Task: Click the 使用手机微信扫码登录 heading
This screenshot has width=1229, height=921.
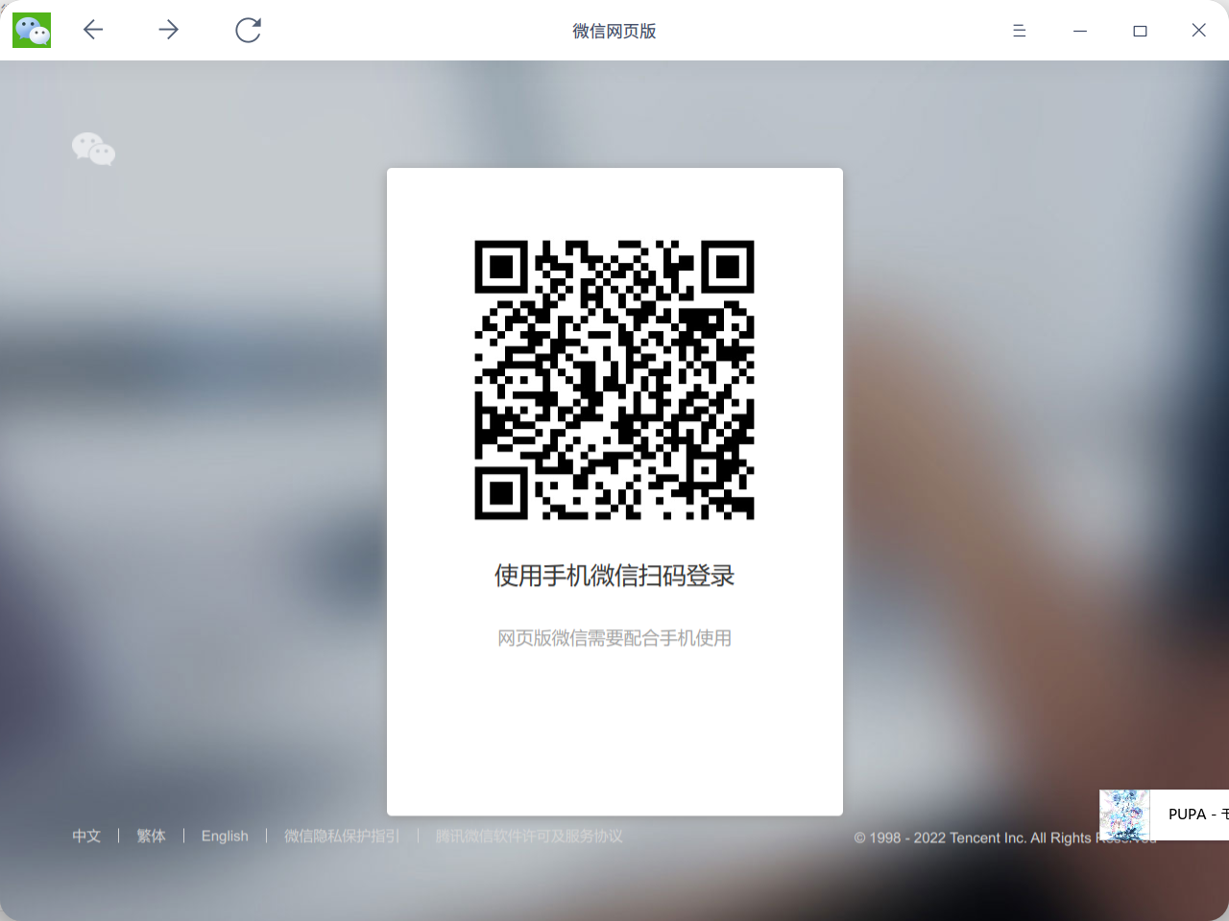Action: click(x=614, y=576)
